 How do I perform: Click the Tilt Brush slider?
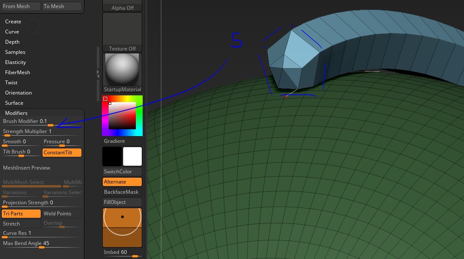coord(21,153)
